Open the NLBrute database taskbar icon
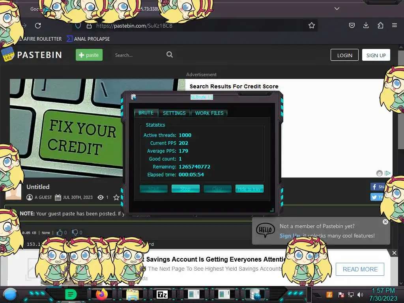 [x=255, y=294]
